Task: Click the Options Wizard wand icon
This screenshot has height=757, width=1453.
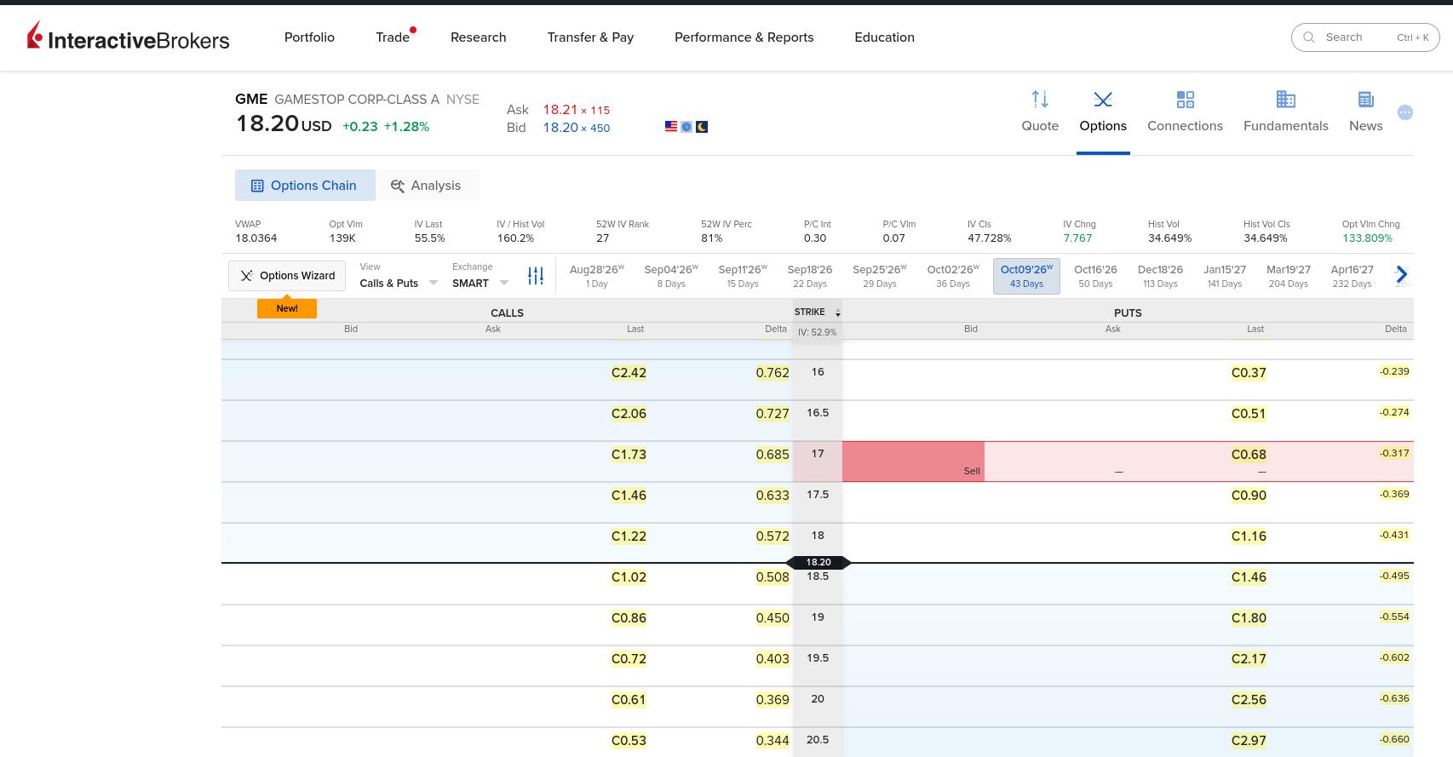Action: click(246, 276)
